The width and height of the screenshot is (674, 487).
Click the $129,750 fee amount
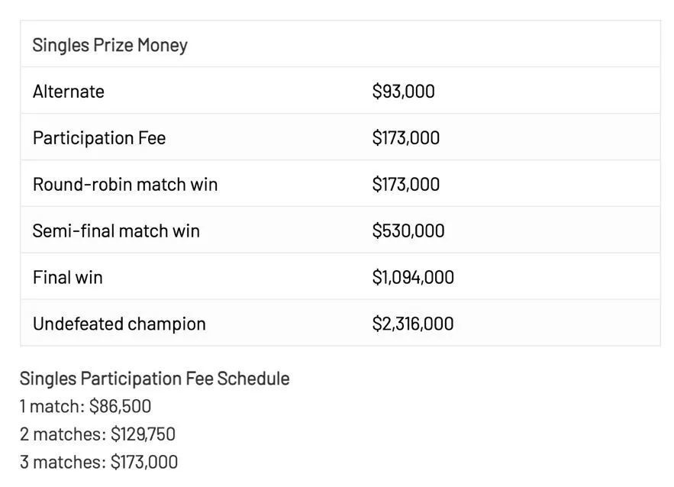(143, 434)
